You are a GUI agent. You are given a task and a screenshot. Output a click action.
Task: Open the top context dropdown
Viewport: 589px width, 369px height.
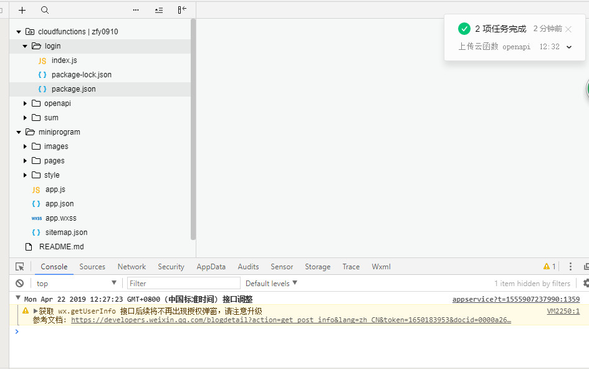coord(77,284)
